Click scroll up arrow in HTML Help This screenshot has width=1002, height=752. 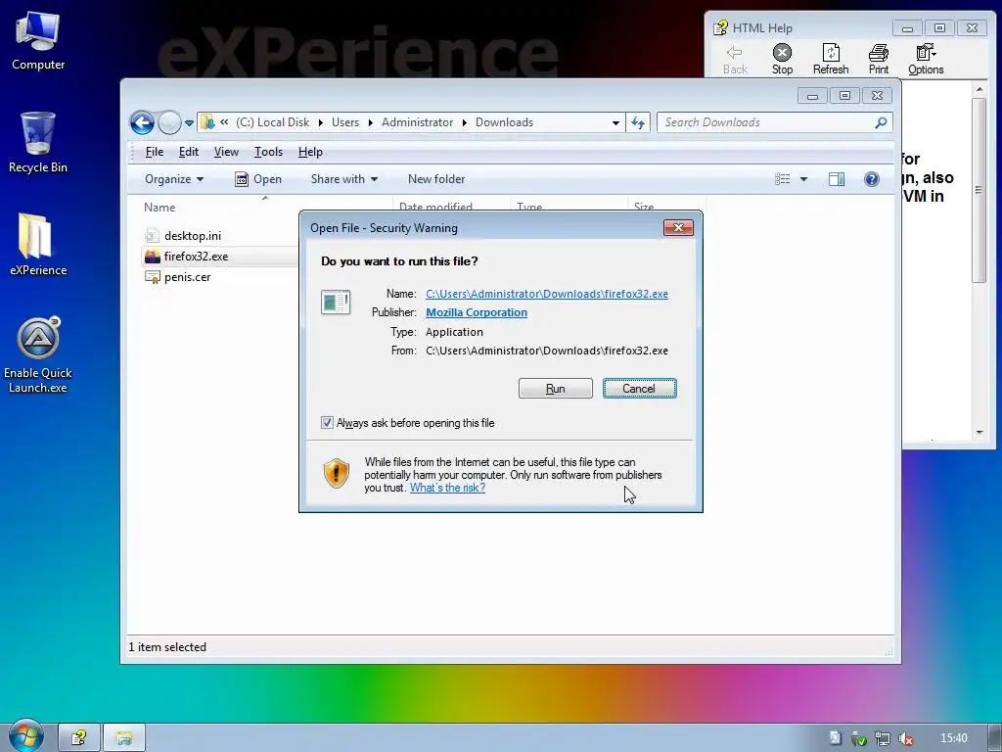point(979,89)
